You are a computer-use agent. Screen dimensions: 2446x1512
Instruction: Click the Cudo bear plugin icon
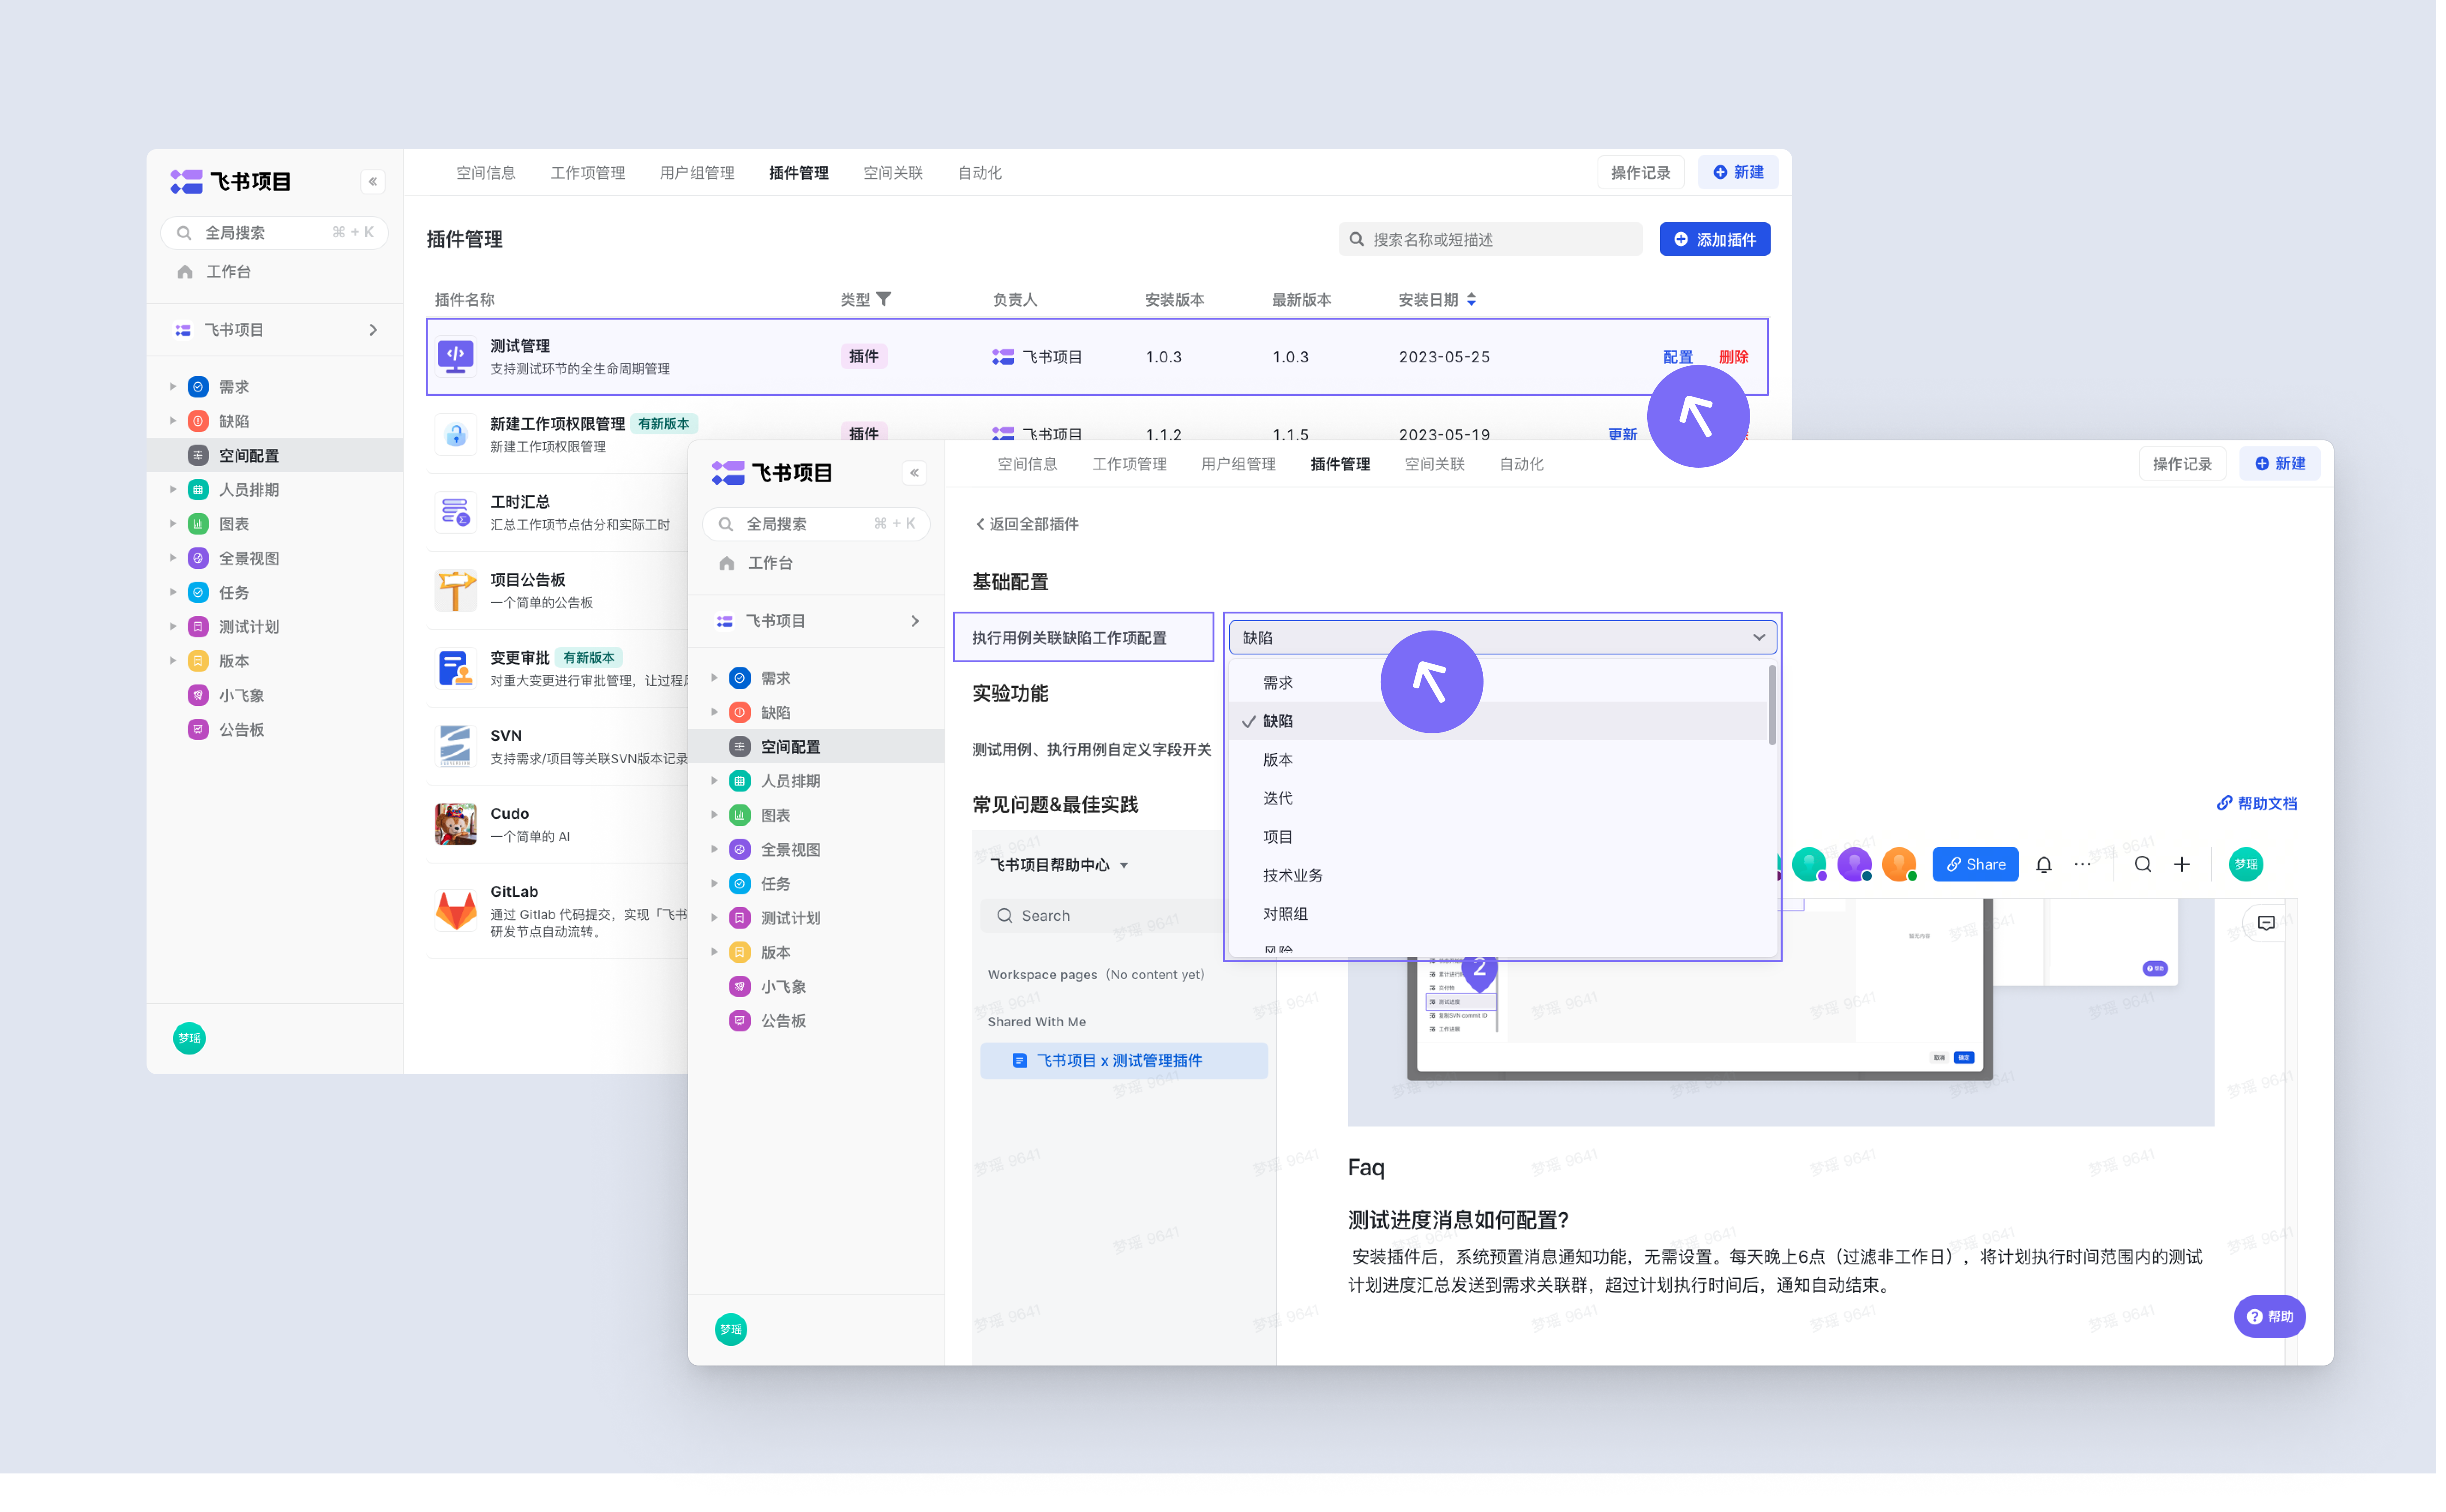point(456,824)
